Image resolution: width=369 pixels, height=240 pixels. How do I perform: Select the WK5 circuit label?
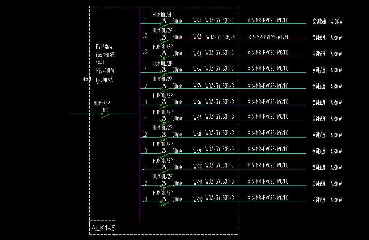[197, 85]
